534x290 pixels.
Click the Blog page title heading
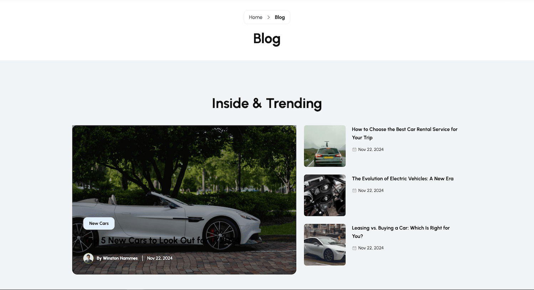pyautogui.click(x=267, y=38)
